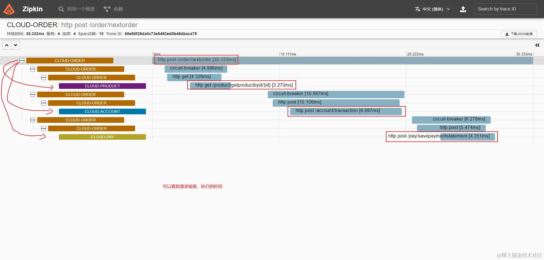Collapse the CLOUD-ORDER node for circuit-breaker 6.278ms
This screenshot has width=544, height=260.
click(x=33, y=120)
